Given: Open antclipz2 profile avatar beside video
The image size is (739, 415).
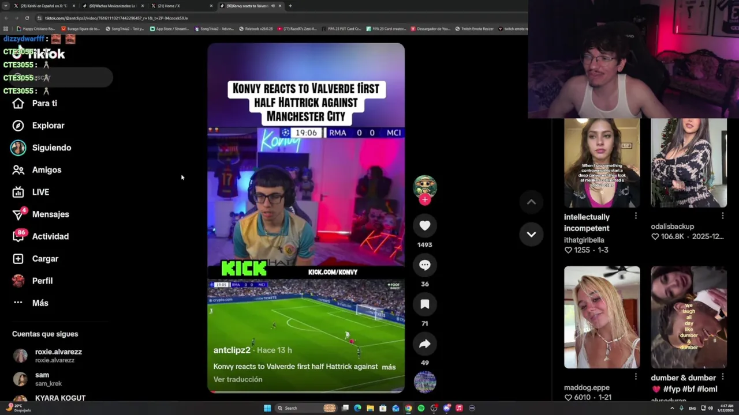Looking at the screenshot, I should (425, 186).
